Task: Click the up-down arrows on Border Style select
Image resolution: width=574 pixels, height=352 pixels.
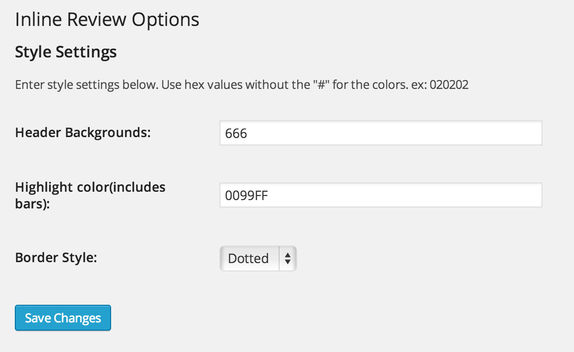Action: point(287,258)
